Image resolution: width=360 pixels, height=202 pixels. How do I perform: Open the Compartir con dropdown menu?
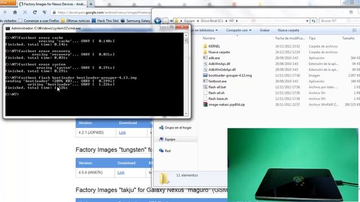click(238, 30)
